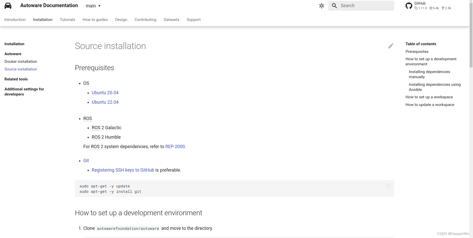Jump to Prerequisites in the table of contents
Image resolution: width=473 pixels, height=238 pixels.
[417, 52]
